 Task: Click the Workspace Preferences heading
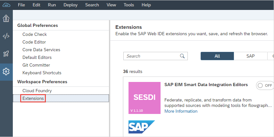(42, 82)
